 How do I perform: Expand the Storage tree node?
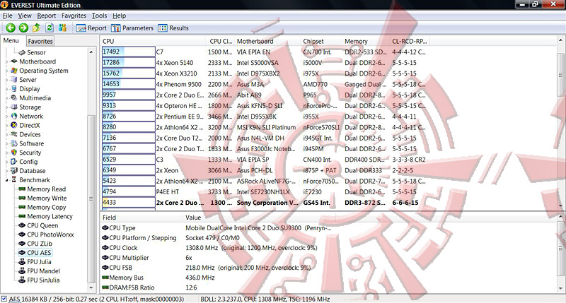coord(7,107)
